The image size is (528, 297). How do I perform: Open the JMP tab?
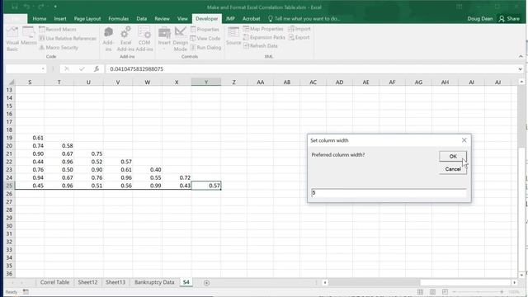point(230,19)
